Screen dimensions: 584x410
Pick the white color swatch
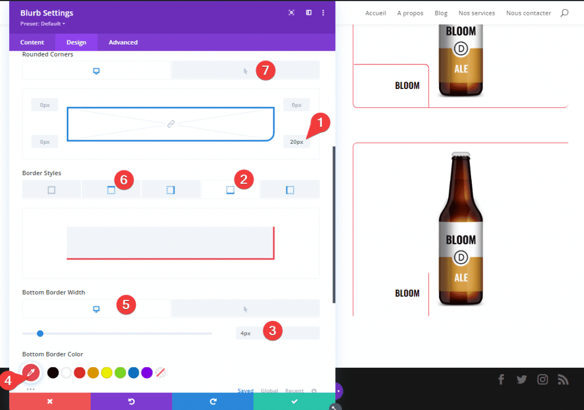pos(66,372)
